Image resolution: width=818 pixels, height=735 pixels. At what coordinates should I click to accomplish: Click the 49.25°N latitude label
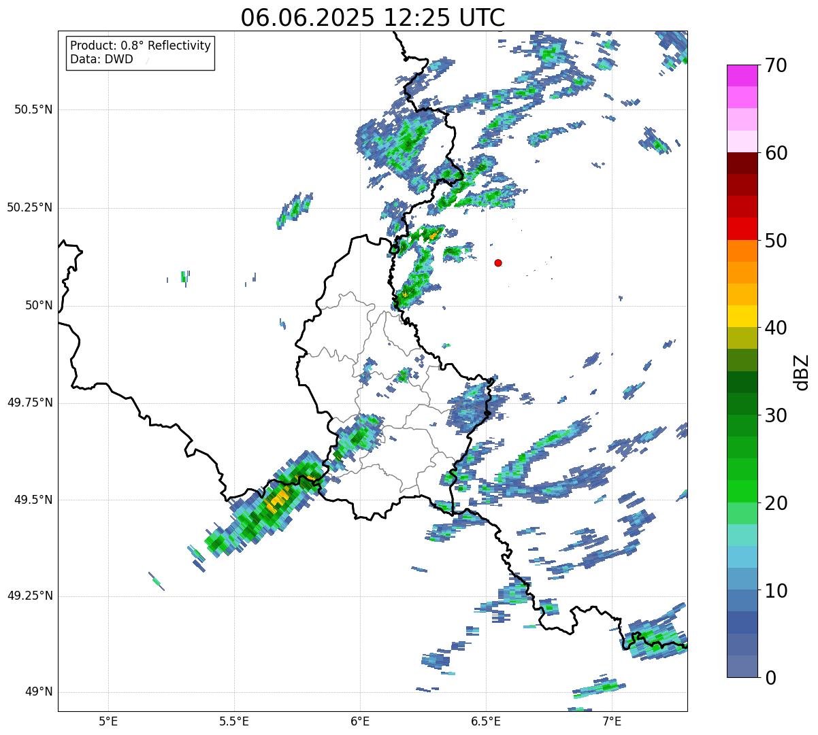click(29, 596)
